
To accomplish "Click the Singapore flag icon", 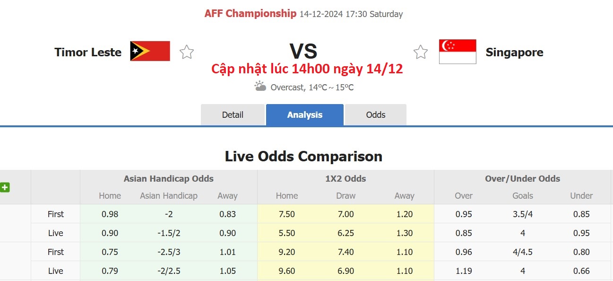I will pyautogui.click(x=457, y=51).
